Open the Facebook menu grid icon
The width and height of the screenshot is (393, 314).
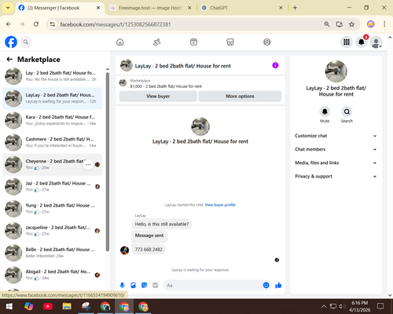(347, 42)
